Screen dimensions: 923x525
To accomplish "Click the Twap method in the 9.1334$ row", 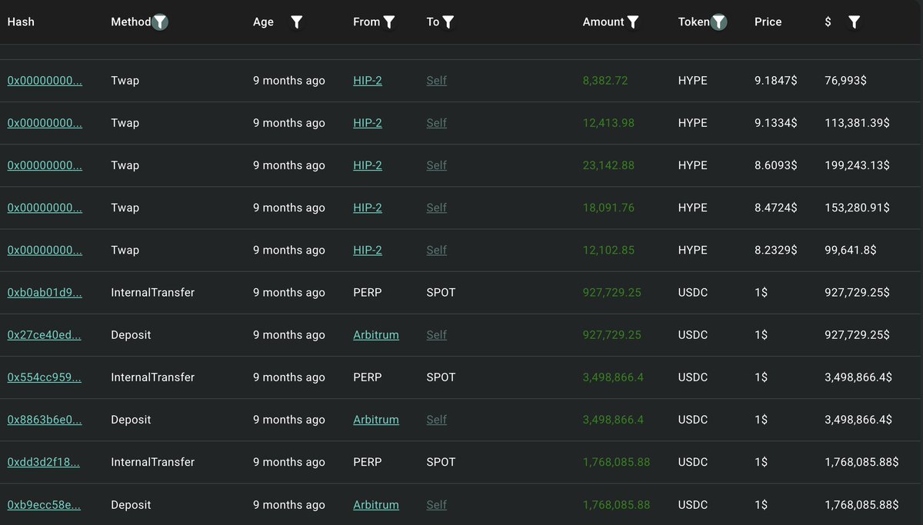I will tap(125, 123).
